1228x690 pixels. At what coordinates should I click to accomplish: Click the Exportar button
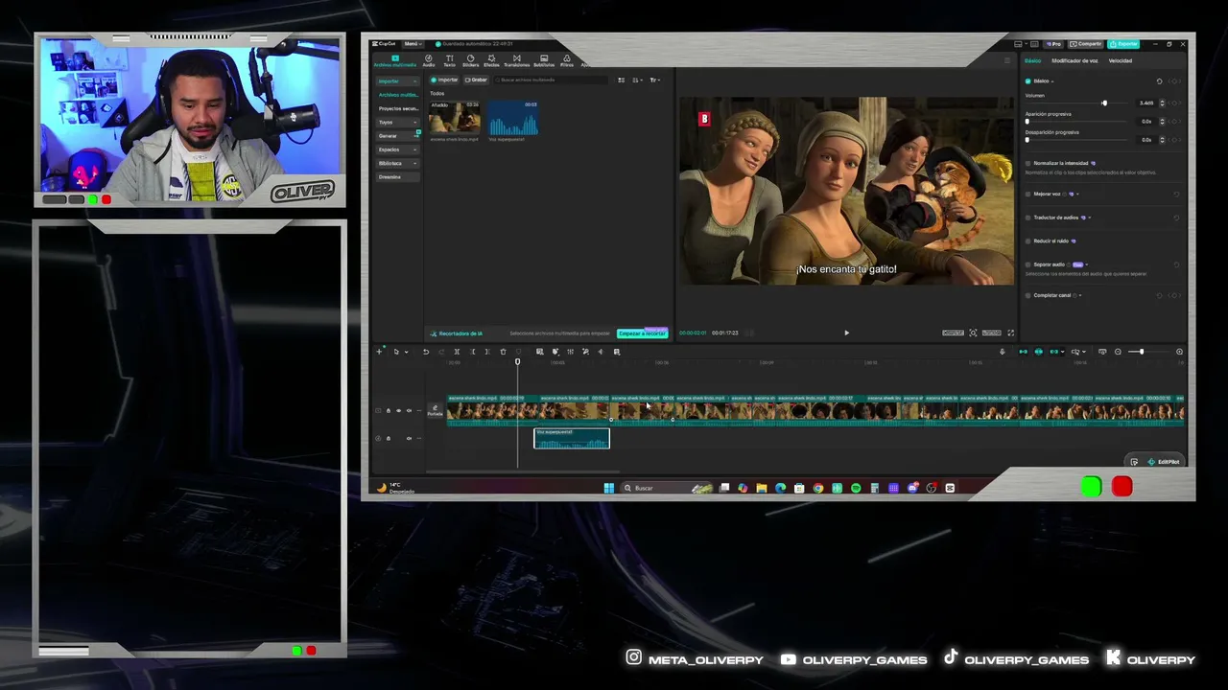[x=1124, y=44]
